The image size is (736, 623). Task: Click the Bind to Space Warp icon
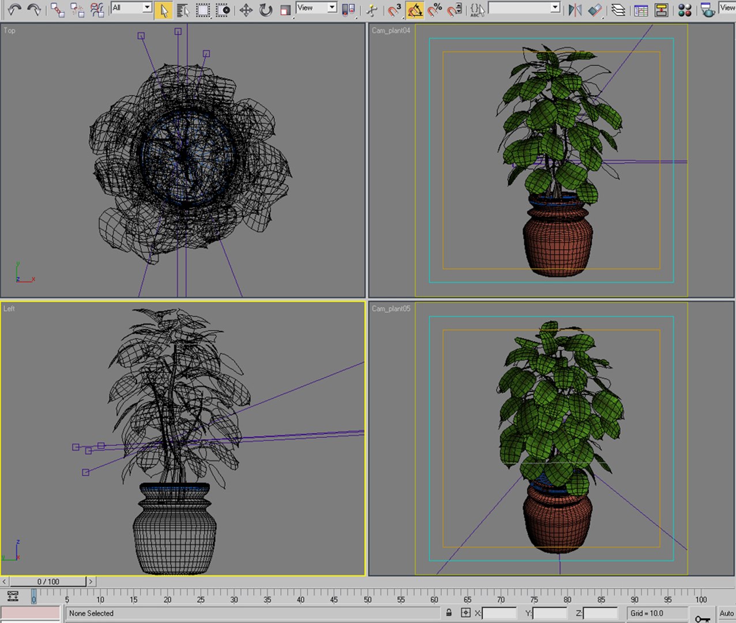coord(97,9)
